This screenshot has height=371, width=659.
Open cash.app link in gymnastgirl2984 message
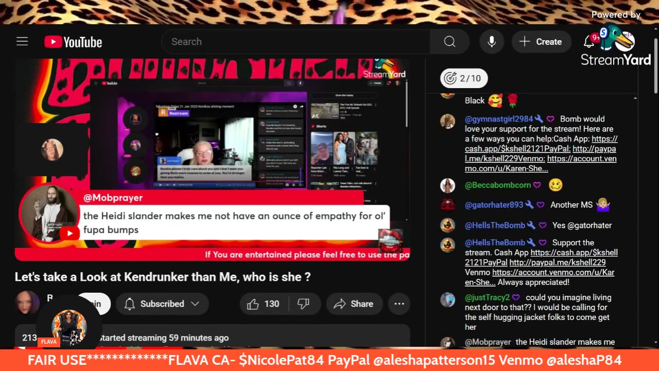(541, 144)
